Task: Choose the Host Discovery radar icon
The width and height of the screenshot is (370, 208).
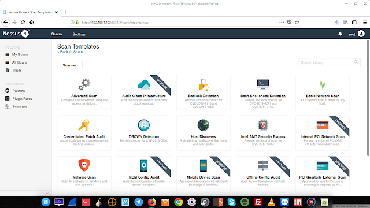Action: 203,125
